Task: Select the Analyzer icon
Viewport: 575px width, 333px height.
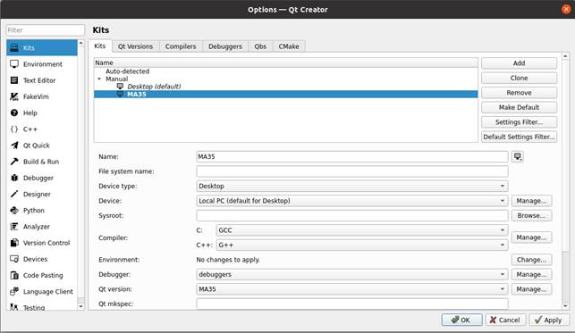Action: 14,227
